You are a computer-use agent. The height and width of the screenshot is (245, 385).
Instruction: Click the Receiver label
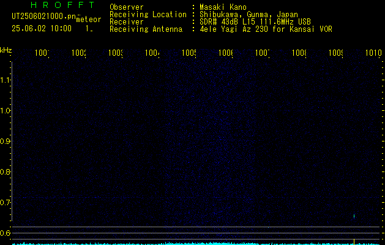tap(127, 22)
